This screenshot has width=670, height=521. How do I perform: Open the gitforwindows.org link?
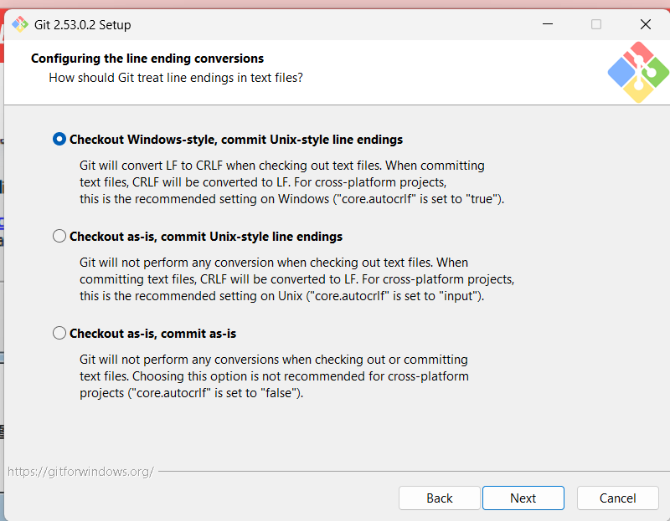coord(80,472)
